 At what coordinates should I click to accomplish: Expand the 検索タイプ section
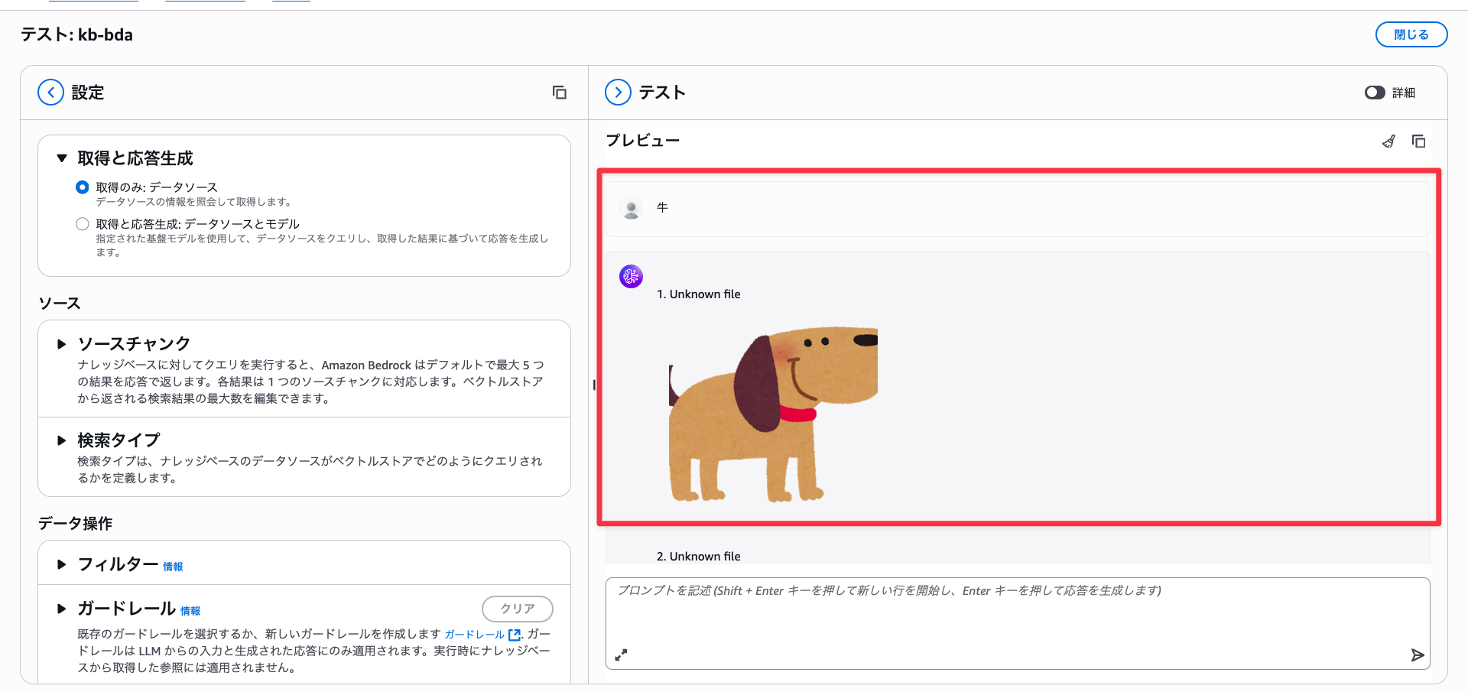tap(62, 440)
